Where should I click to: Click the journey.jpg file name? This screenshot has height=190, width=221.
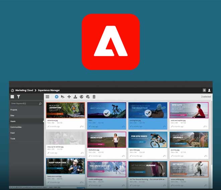[175, 150]
